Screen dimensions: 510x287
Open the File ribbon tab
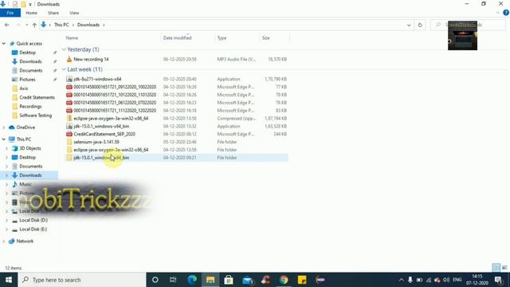10,13
